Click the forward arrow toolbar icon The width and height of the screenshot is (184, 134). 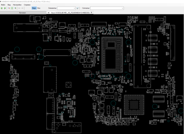click(x=22, y=8)
